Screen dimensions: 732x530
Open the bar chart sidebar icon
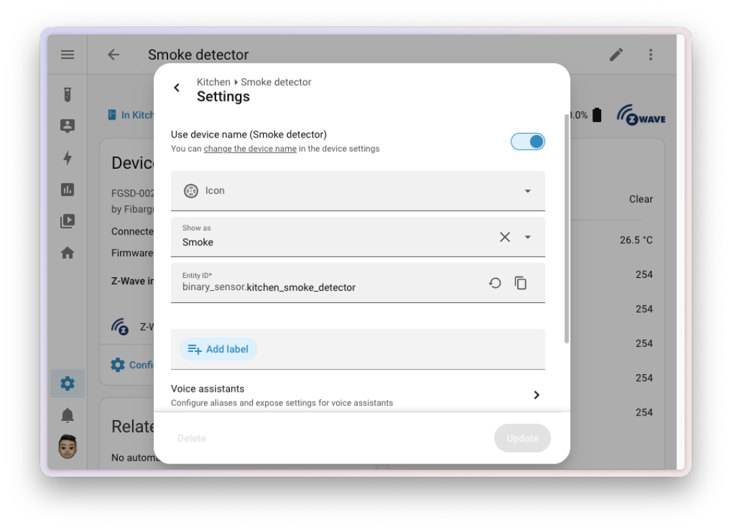tap(67, 190)
